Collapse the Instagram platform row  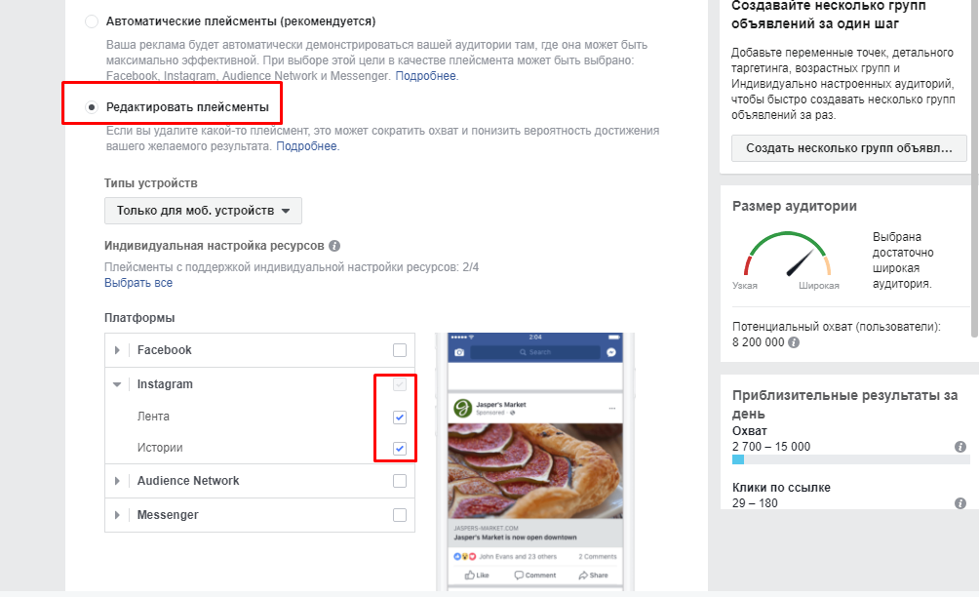[117, 384]
